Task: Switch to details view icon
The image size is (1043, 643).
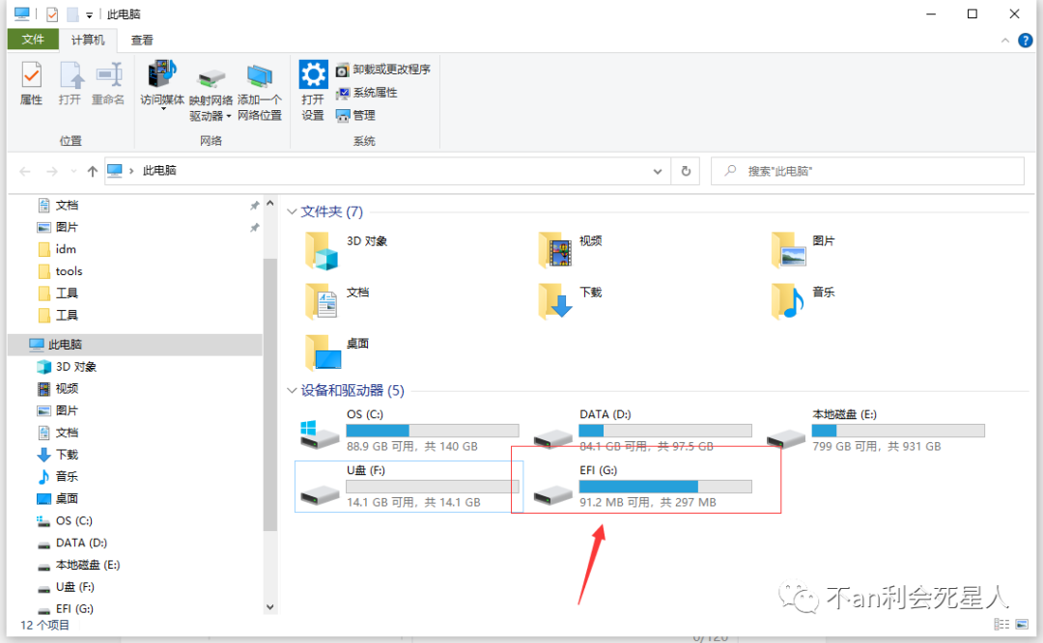Action: point(1001,624)
